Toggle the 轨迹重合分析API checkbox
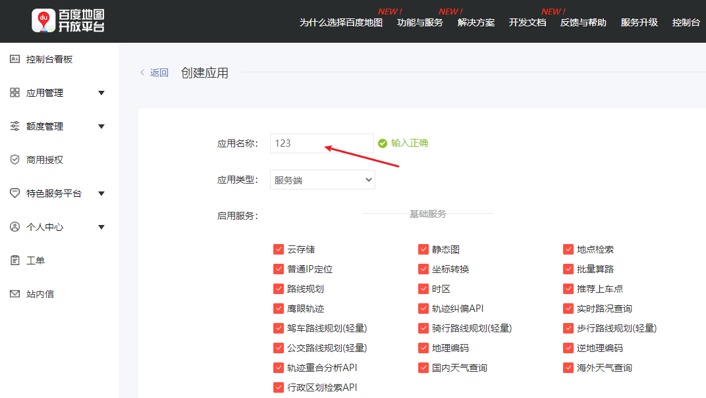This screenshot has width=706, height=398. [x=279, y=368]
